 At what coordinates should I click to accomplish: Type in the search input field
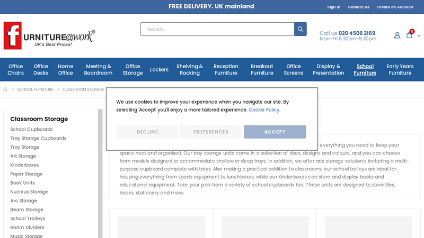pyautogui.click(x=217, y=29)
